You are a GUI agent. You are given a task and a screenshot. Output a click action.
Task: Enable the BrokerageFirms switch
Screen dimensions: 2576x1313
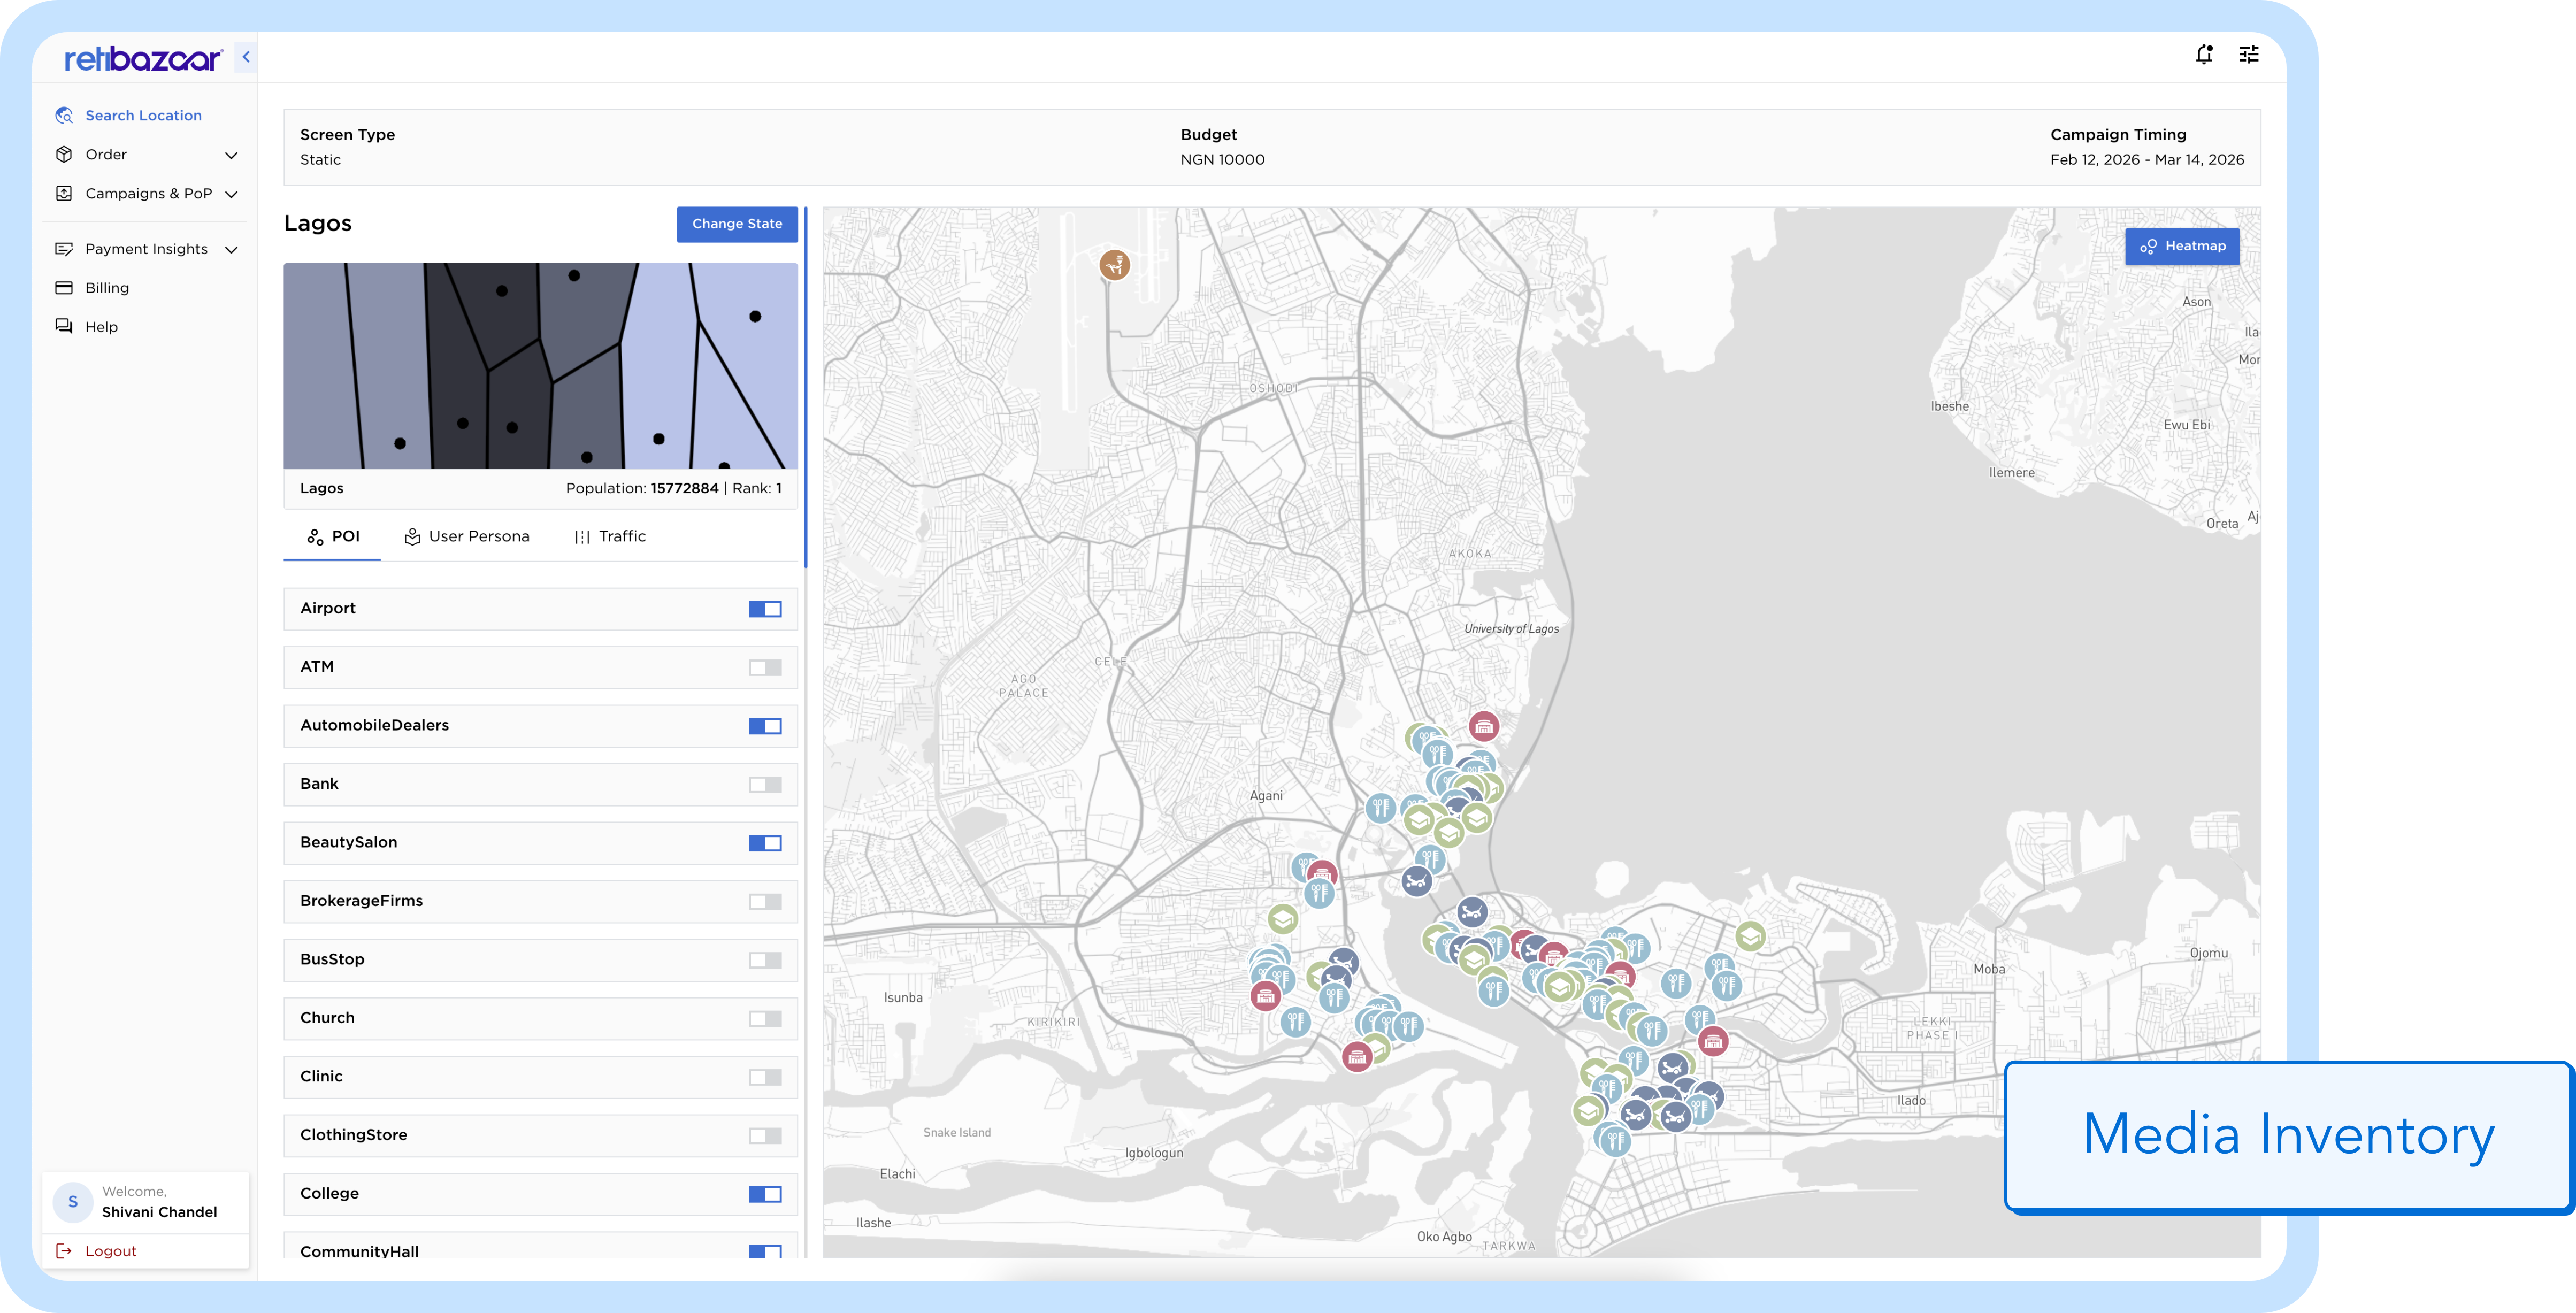pyautogui.click(x=765, y=902)
